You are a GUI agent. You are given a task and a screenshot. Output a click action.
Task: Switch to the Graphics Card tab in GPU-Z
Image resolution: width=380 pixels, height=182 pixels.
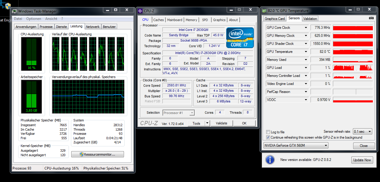coord(275,18)
